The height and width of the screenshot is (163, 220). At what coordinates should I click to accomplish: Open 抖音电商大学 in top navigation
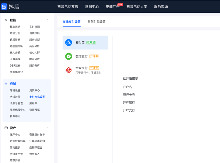[x=137, y=7]
